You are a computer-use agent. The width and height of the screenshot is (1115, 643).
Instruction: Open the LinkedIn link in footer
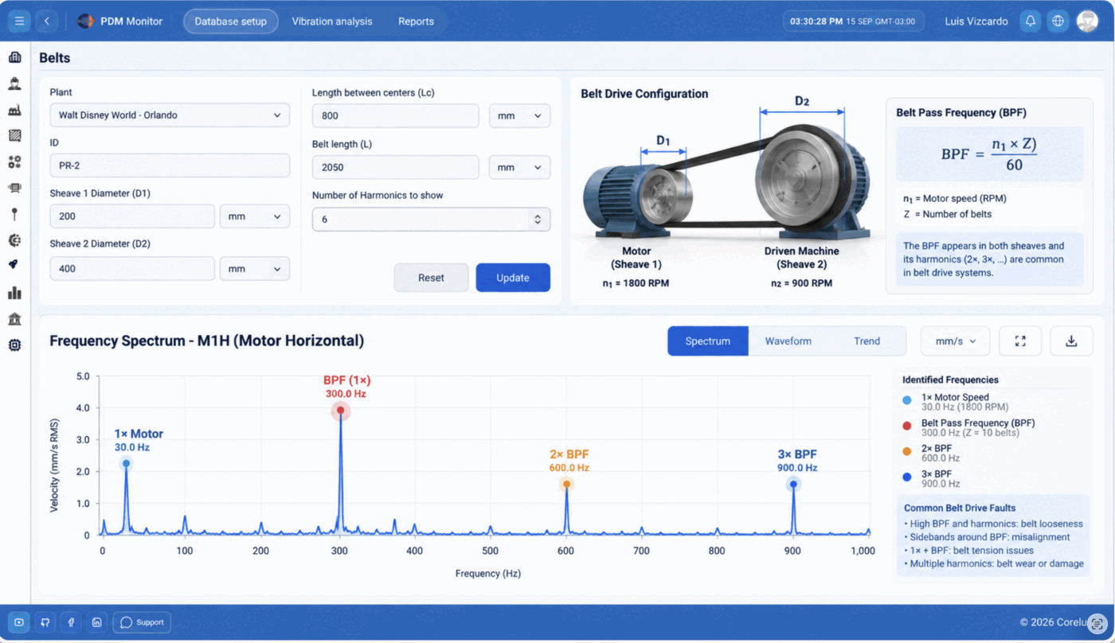click(96, 622)
